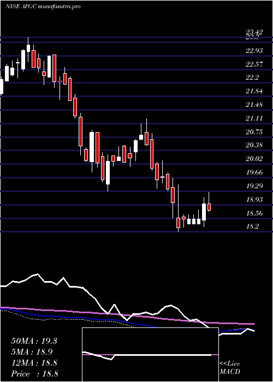Click the NYSE AFGC munafasutra.pro title

pos(43,7)
